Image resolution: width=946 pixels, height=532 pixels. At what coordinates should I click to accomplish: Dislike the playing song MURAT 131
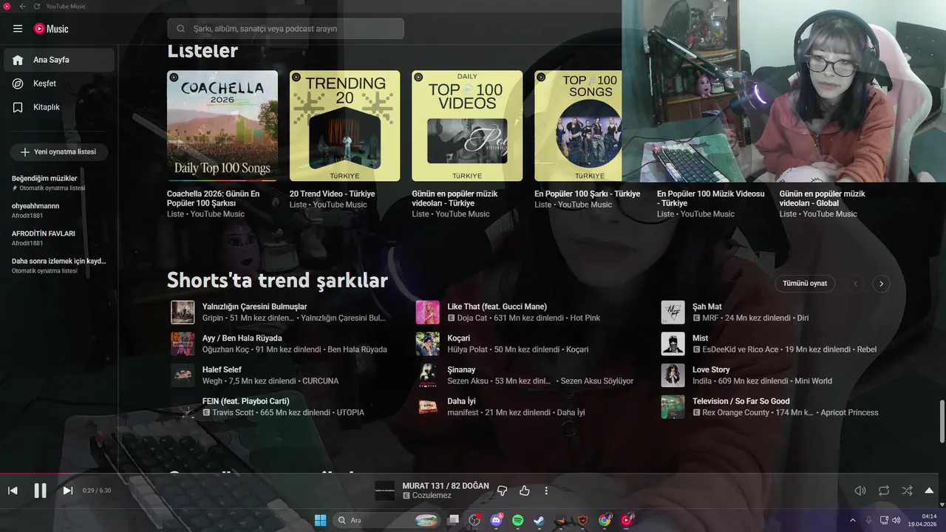coord(503,491)
